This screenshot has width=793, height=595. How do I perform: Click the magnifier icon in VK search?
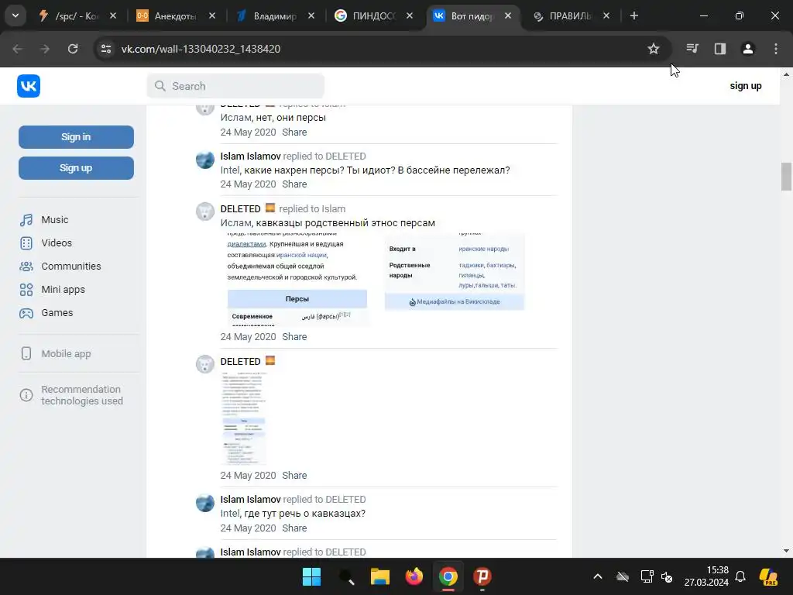(x=160, y=86)
